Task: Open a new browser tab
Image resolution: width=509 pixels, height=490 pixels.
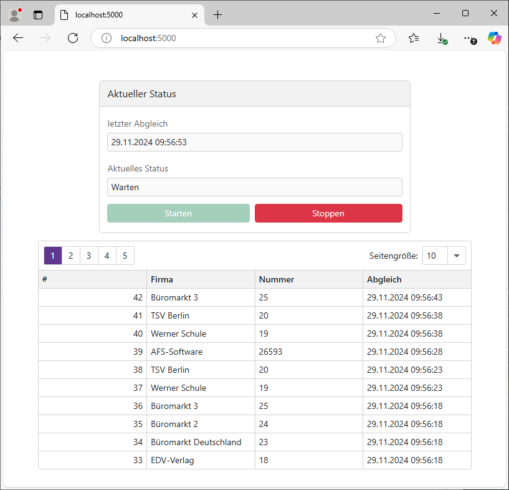Action: [x=218, y=15]
